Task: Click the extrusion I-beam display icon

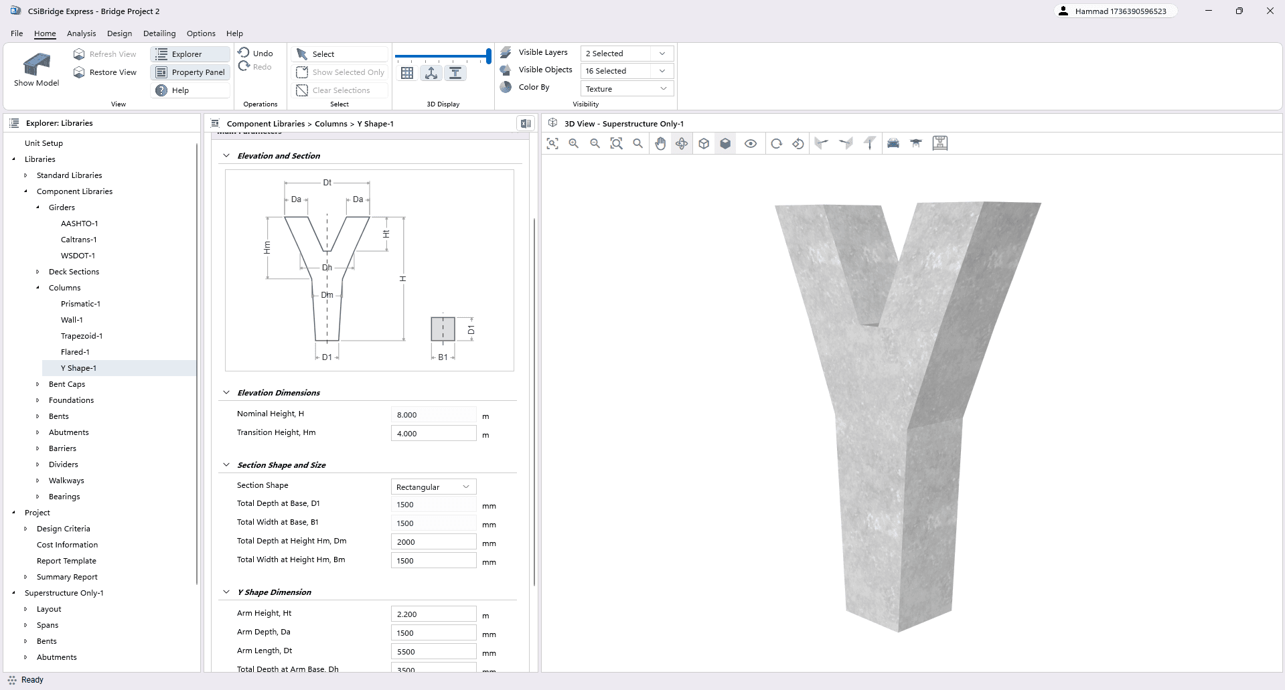Action: point(455,72)
